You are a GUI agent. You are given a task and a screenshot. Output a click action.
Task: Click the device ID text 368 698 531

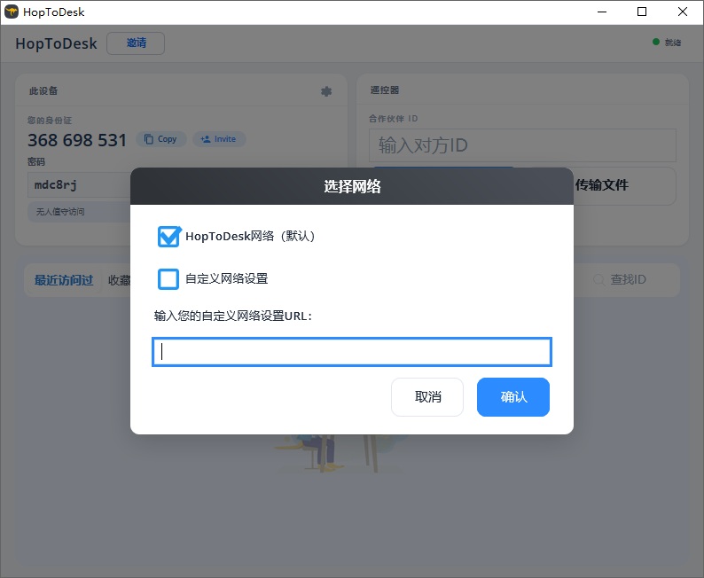77,140
